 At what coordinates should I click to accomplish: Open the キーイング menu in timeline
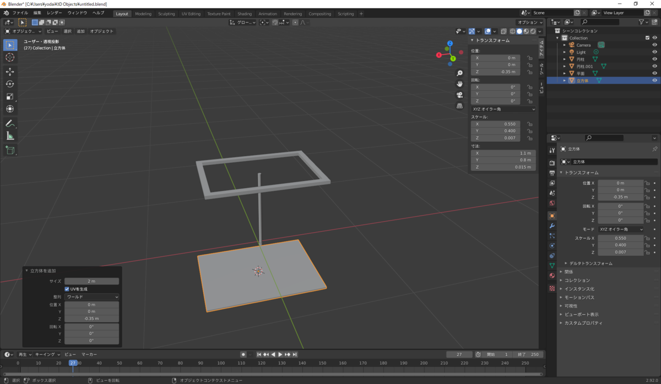coord(48,355)
